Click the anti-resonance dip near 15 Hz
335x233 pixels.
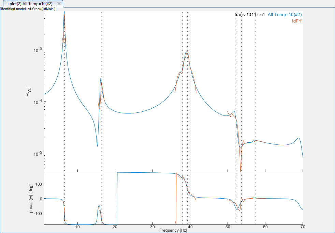97,146
